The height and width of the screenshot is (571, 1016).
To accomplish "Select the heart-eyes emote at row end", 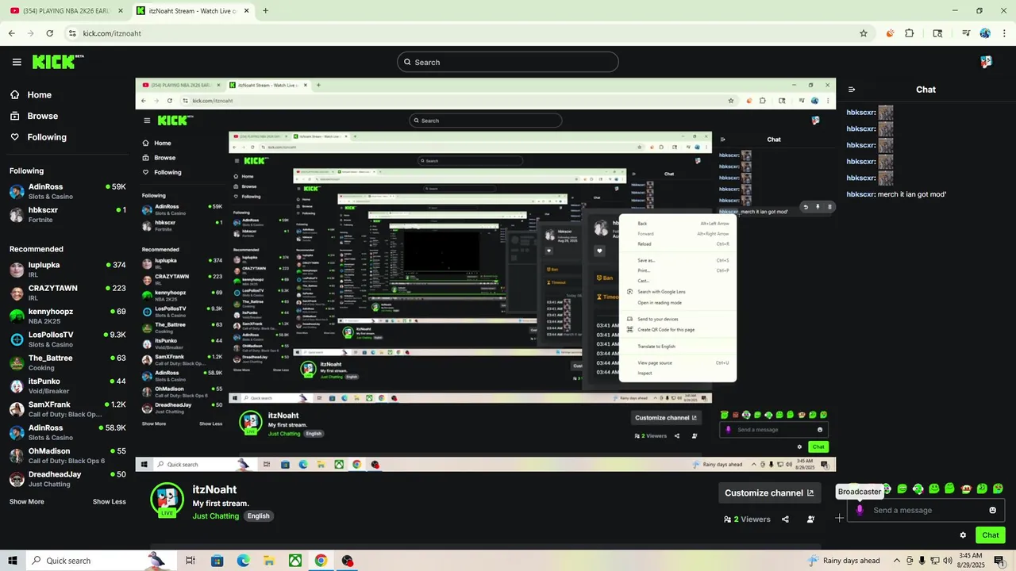I will [x=998, y=489].
